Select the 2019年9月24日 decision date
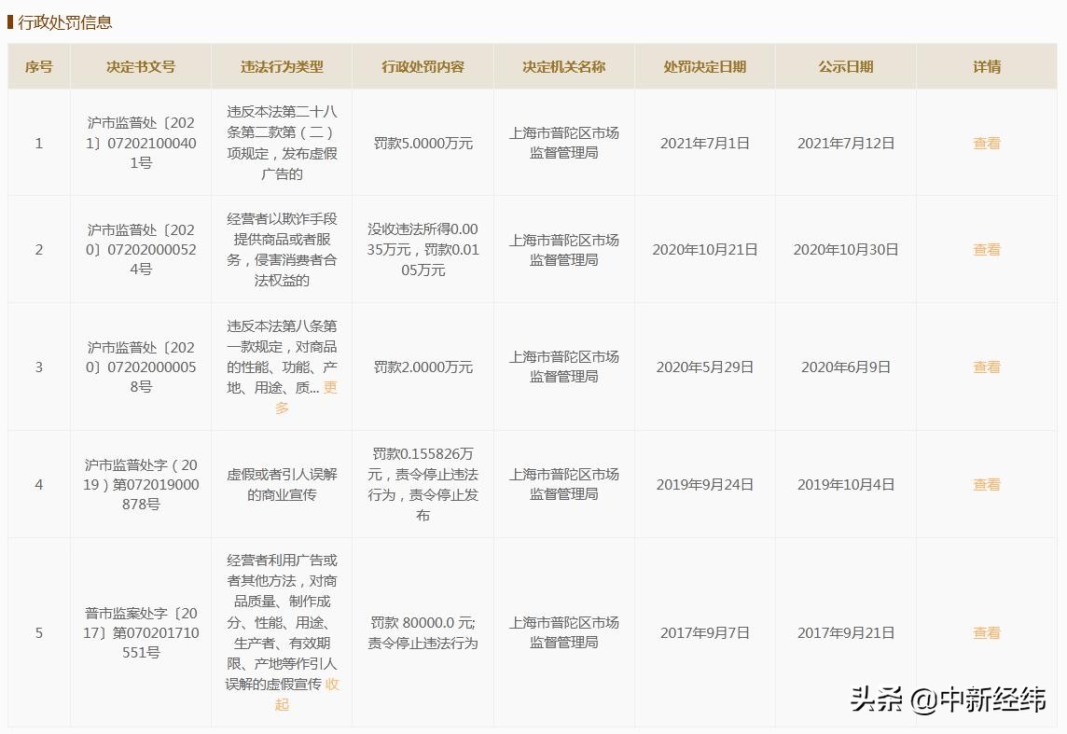Viewport: 1067px width, 734px height. [705, 484]
